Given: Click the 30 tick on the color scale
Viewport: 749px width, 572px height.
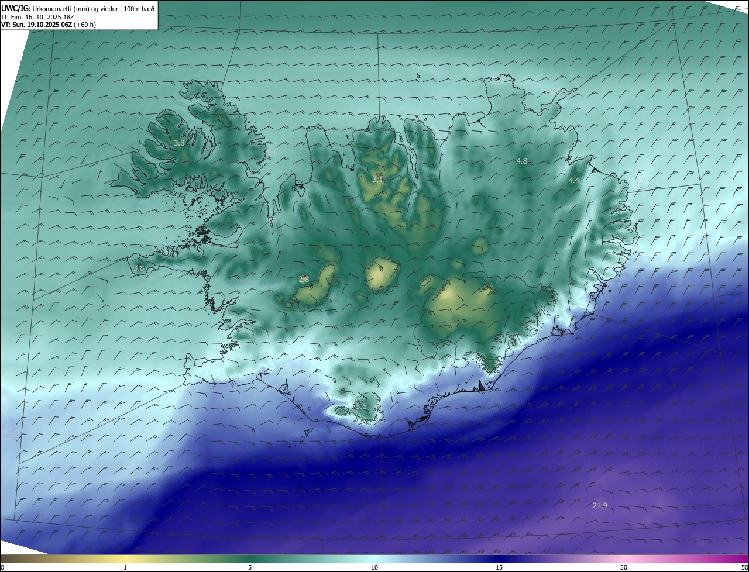Looking at the screenshot, I should tap(624, 567).
